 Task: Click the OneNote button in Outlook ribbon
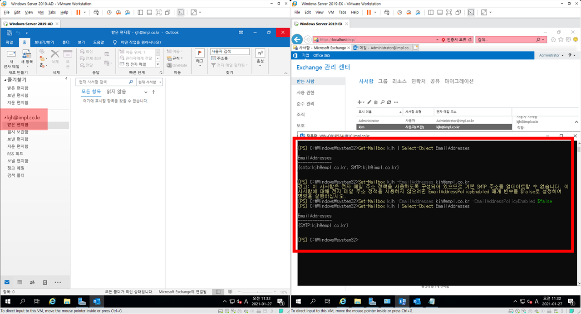point(177,65)
